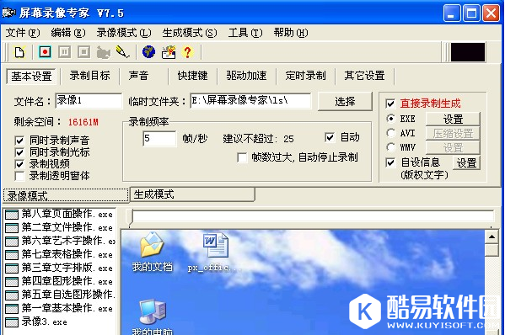
Task: Open the 录像模式(L) menu
Action: pos(124,33)
